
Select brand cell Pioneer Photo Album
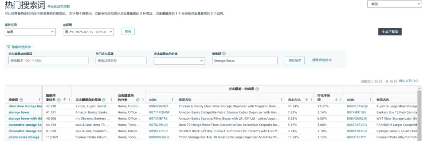coord(93,137)
